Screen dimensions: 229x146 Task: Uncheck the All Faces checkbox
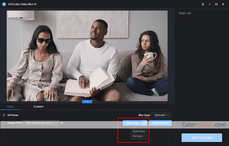4,115
